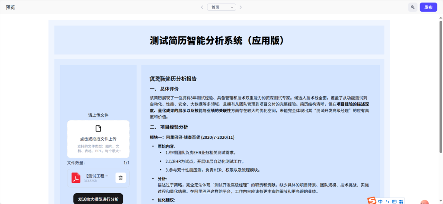
Task: Go to previous page with left chevron
Action: pos(202,7)
